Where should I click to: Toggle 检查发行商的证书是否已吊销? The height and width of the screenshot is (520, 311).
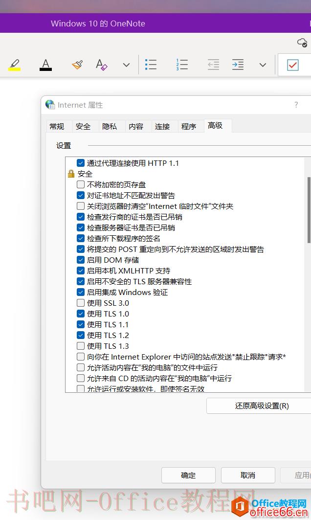pyautogui.click(x=81, y=217)
